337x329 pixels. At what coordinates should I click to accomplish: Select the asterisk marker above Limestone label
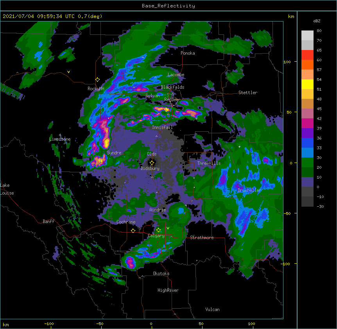click(60, 135)
